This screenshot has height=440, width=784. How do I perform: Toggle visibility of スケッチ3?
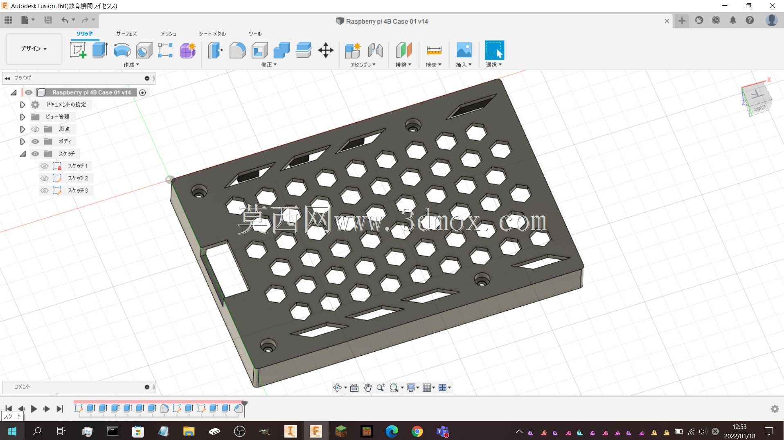tap(45, 191)
